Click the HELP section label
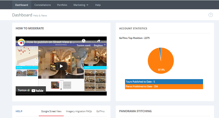This screenshot has width=219, height=118. click(19, 111)
